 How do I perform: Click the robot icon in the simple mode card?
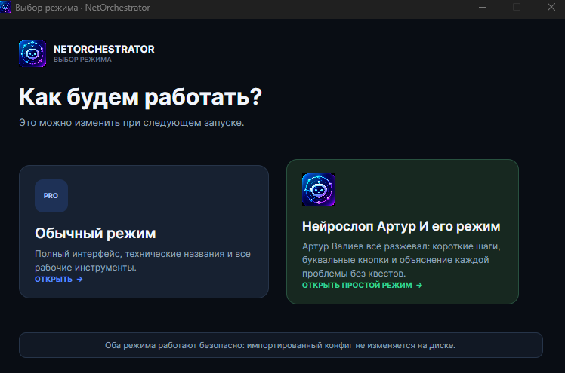tap(319, 190)
